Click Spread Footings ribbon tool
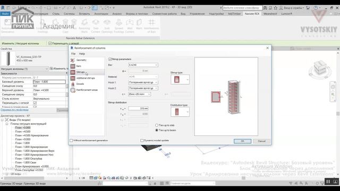The image size is (340, 191). (x=119, y=26)
